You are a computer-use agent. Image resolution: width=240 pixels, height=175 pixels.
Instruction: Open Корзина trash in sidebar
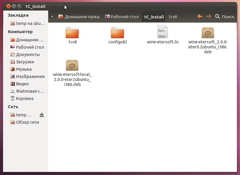pos(25,98)
